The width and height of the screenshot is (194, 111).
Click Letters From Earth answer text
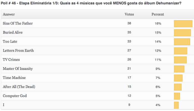18,51
